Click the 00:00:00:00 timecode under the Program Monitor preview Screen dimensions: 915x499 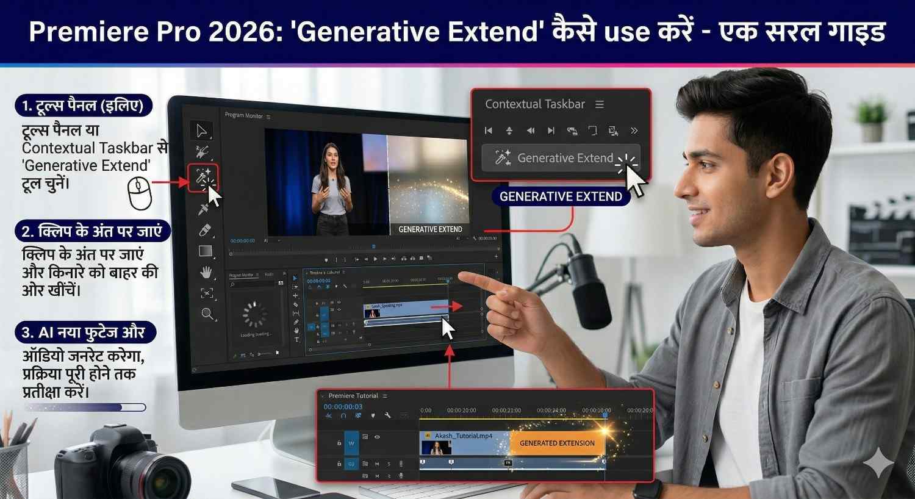[242, 240]
